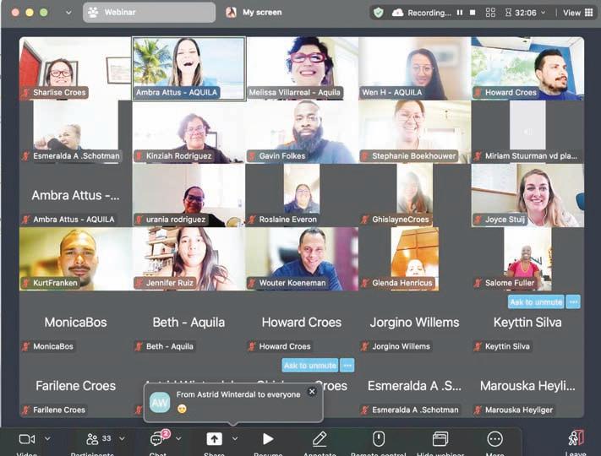Select Melissa Villarreal - Aquila video tile
The image size is (601, 456).
[302, 68]
